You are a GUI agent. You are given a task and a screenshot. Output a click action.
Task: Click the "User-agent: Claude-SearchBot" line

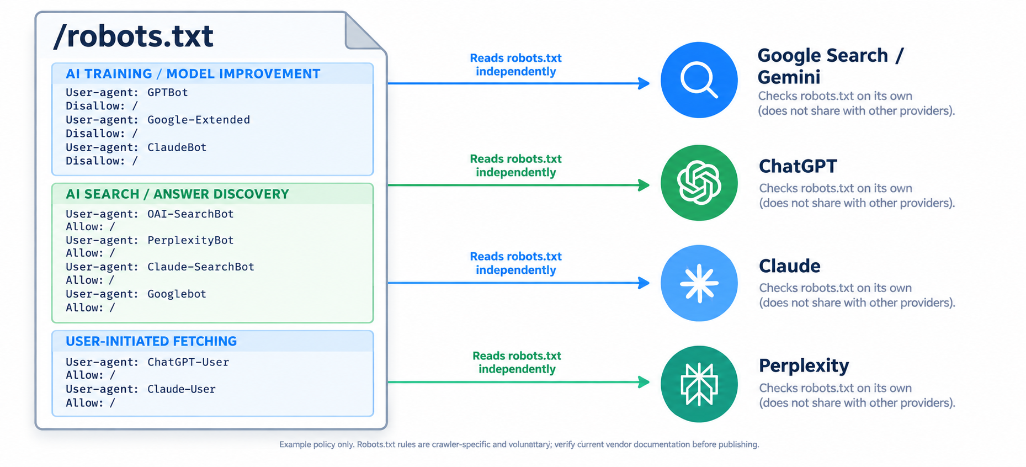pyautogui.click(x=160, y=267)
